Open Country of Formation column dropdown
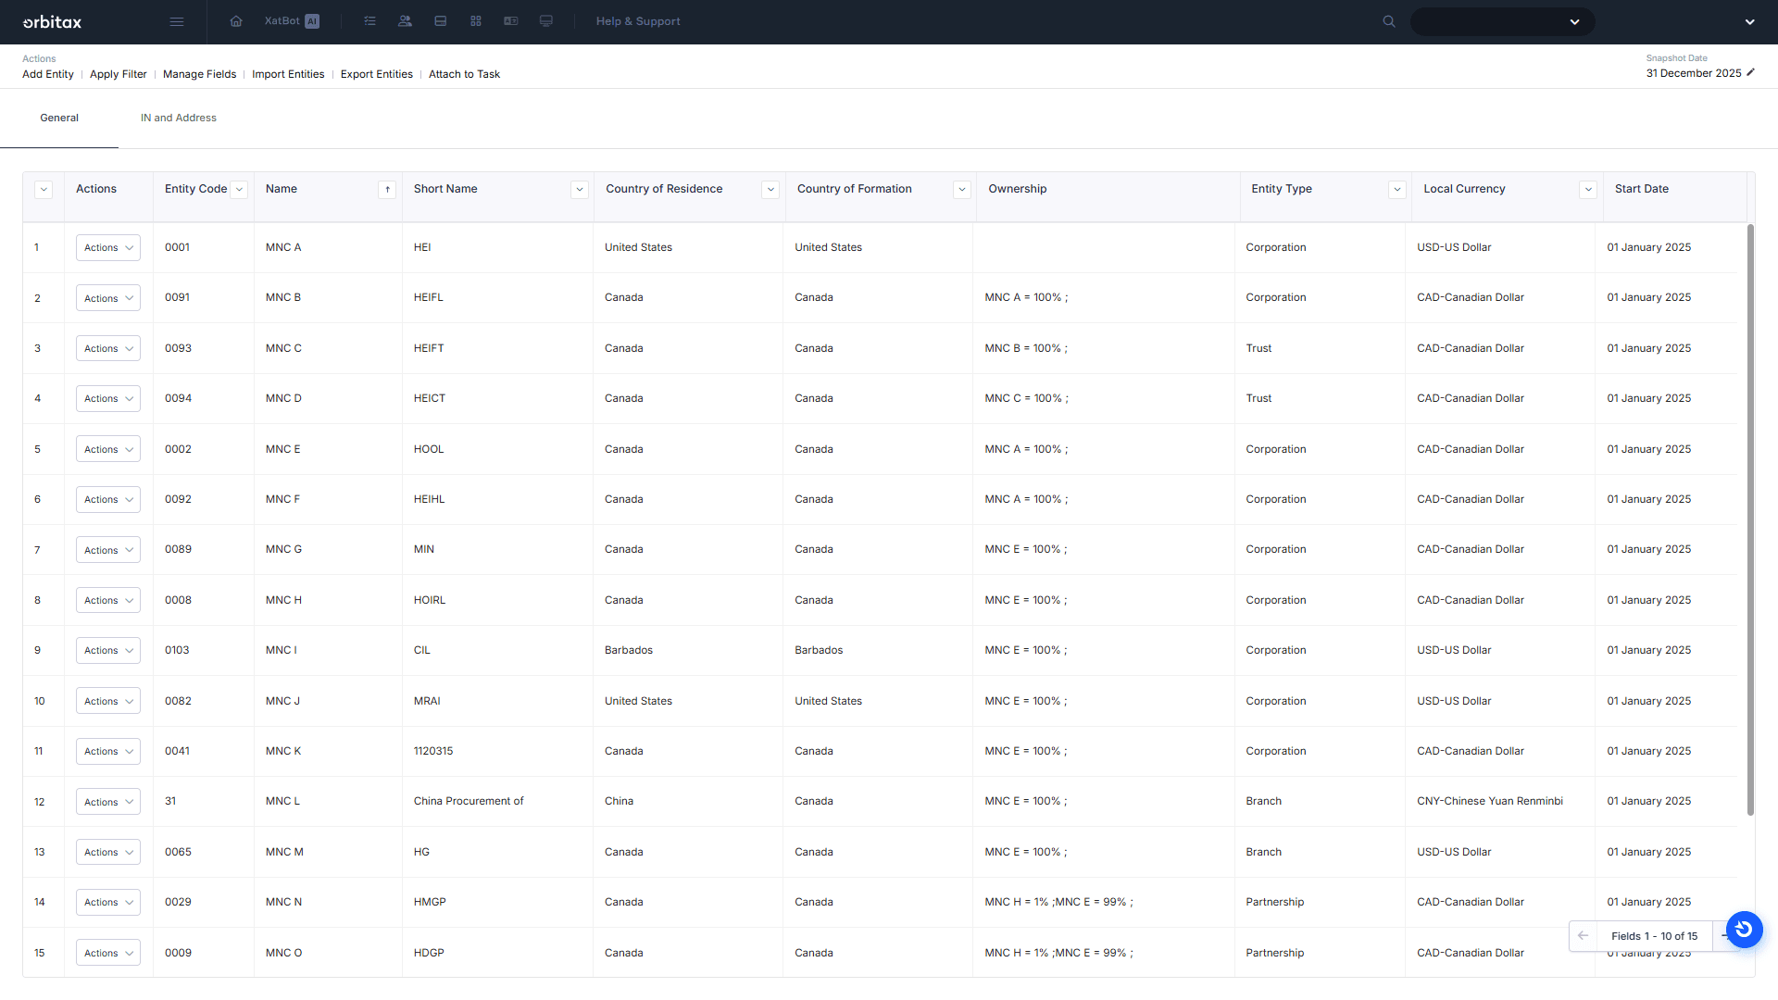 point(962,190)
